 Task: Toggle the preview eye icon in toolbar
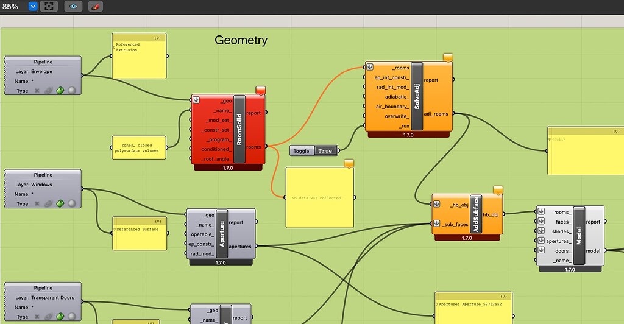[x=73, y=7]
